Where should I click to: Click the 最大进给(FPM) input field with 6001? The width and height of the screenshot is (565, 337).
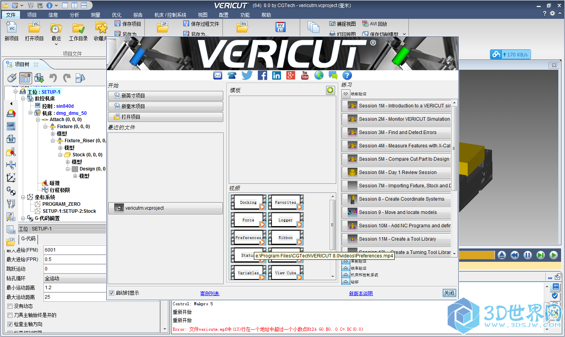(75, 250)
